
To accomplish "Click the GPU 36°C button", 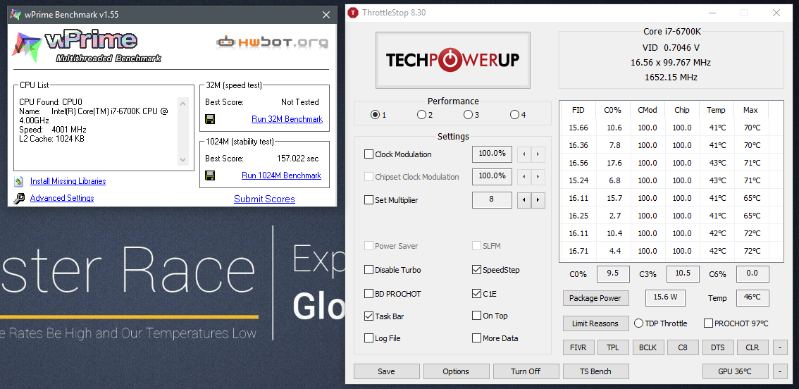I will pos(735,371).
